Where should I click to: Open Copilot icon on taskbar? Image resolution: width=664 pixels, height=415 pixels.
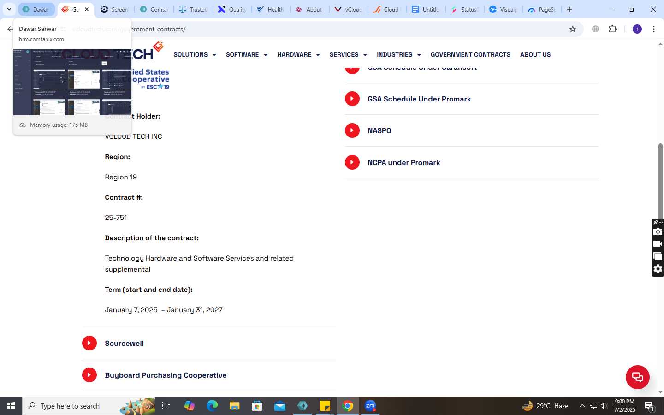coord(190,406)
